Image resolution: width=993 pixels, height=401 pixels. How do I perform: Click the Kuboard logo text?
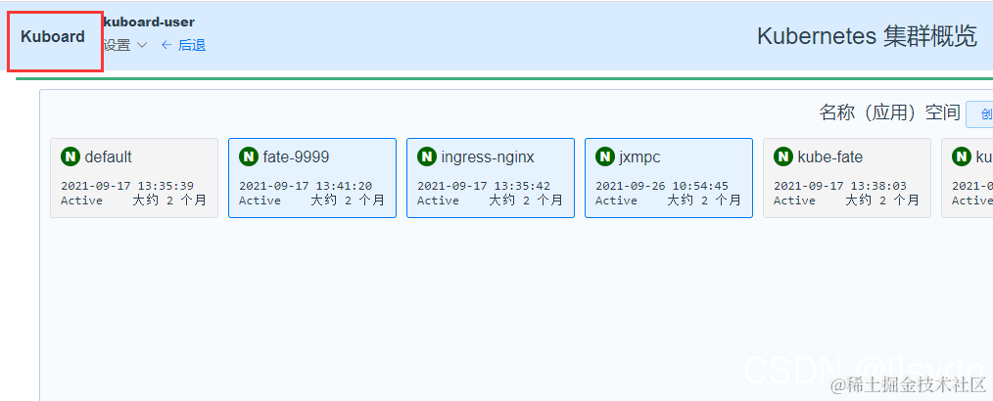tap(53, 37)
